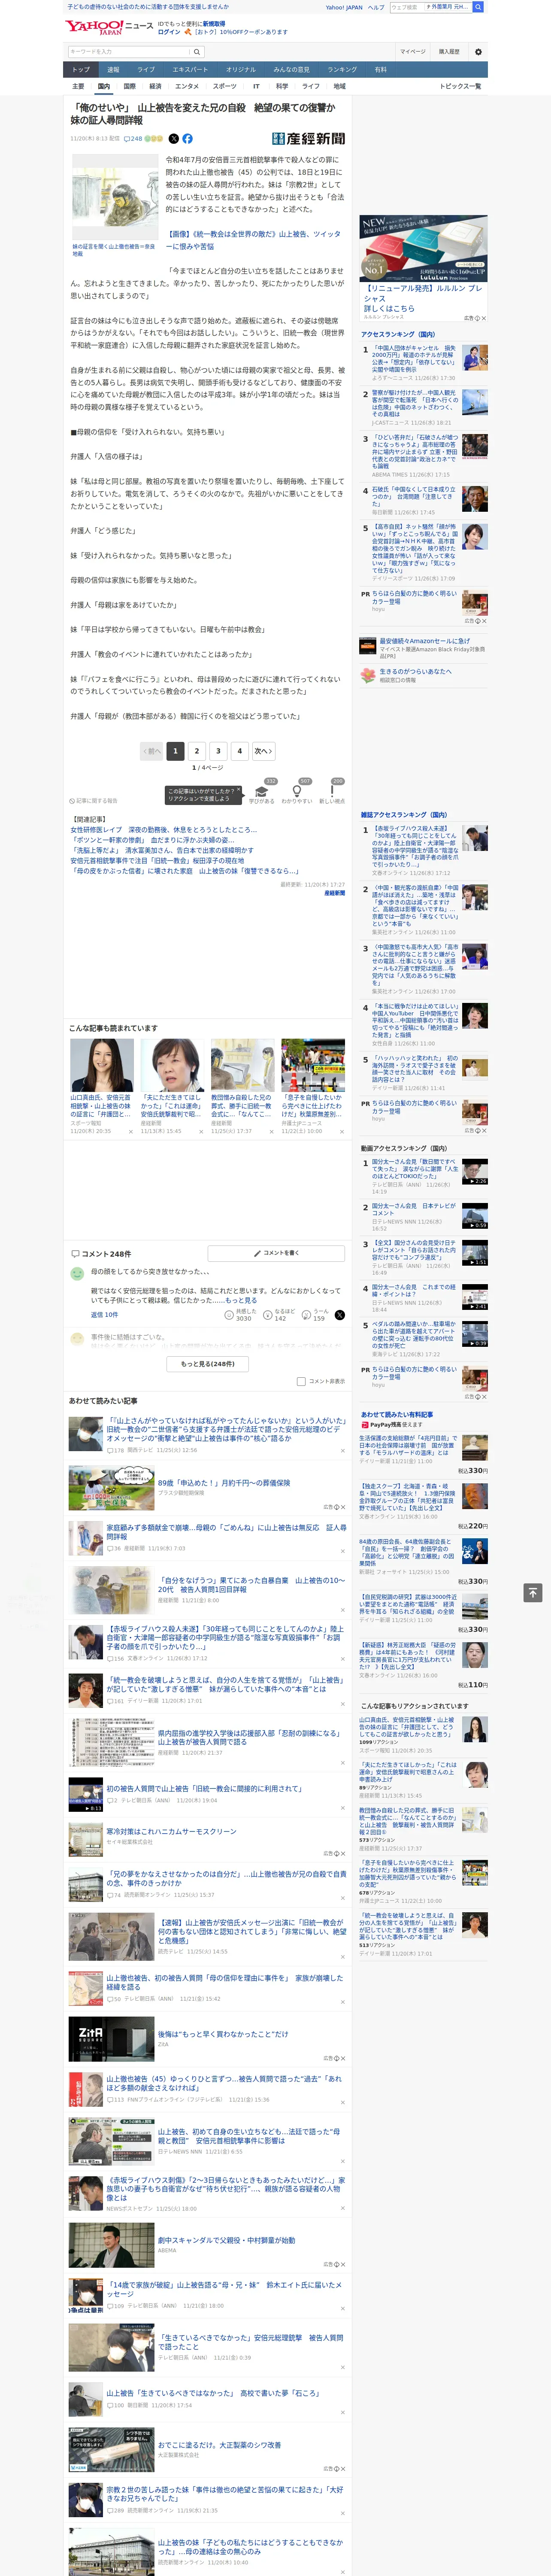Click なるほど reaction on first comment
551x2576 pixels.
[279, 1316]
